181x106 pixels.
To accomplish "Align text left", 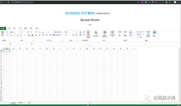I will 36,35.
